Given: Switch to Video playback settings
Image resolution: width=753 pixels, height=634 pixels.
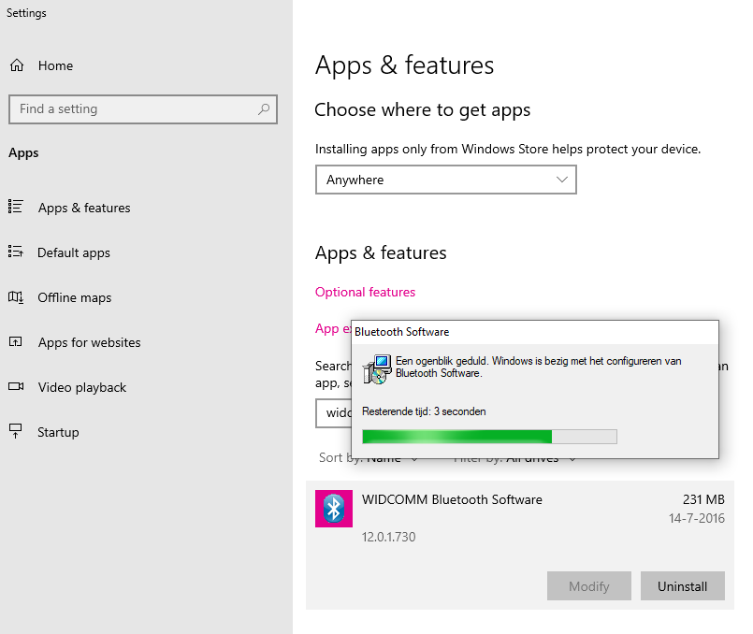Looking at the screenshot, I should pyautogui.click(x=82, y=387).
